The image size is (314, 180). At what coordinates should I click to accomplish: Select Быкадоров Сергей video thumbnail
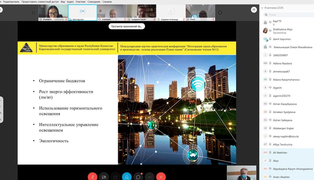coord(141,13)
